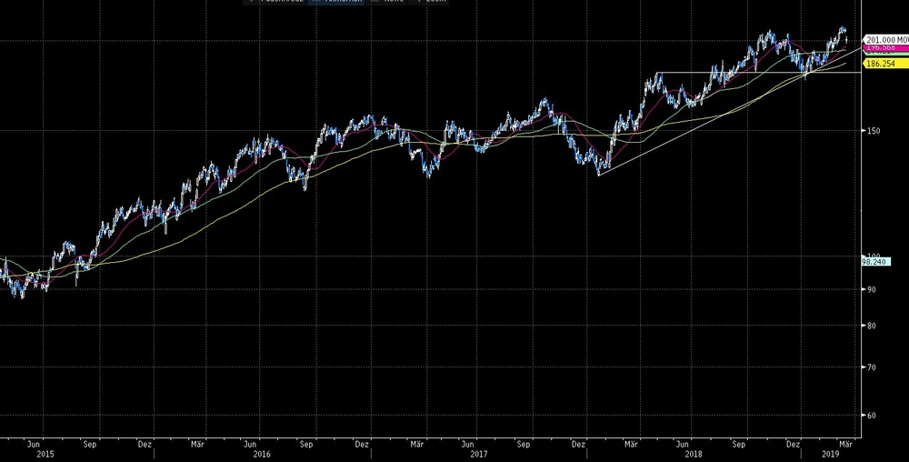This screenshot has width=909, height=462.
Task: Click the 2016 year label on time axis
Action: (261, 453)
